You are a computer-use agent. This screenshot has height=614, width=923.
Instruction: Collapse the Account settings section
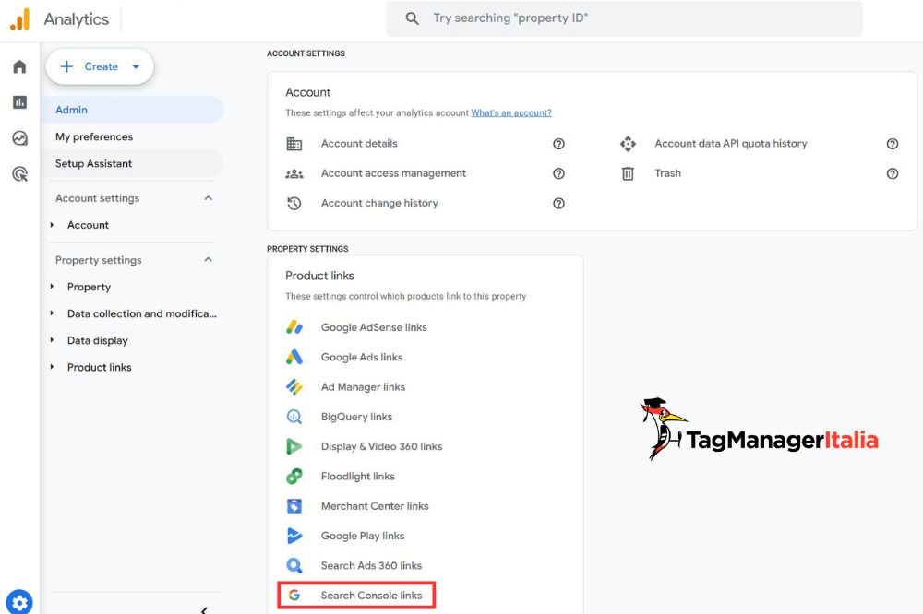click(x=208, y=198)
